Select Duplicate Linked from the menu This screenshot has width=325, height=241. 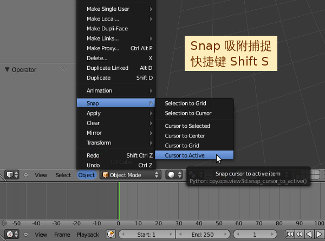116,68
